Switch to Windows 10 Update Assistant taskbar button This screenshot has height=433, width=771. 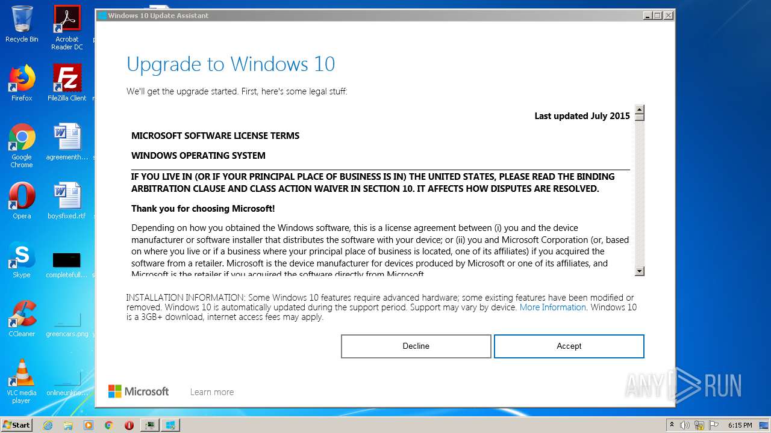(x=170, y=425)
